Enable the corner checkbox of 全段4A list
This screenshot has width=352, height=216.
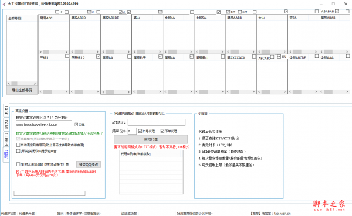pyautogui.click(x=192, y=12)
